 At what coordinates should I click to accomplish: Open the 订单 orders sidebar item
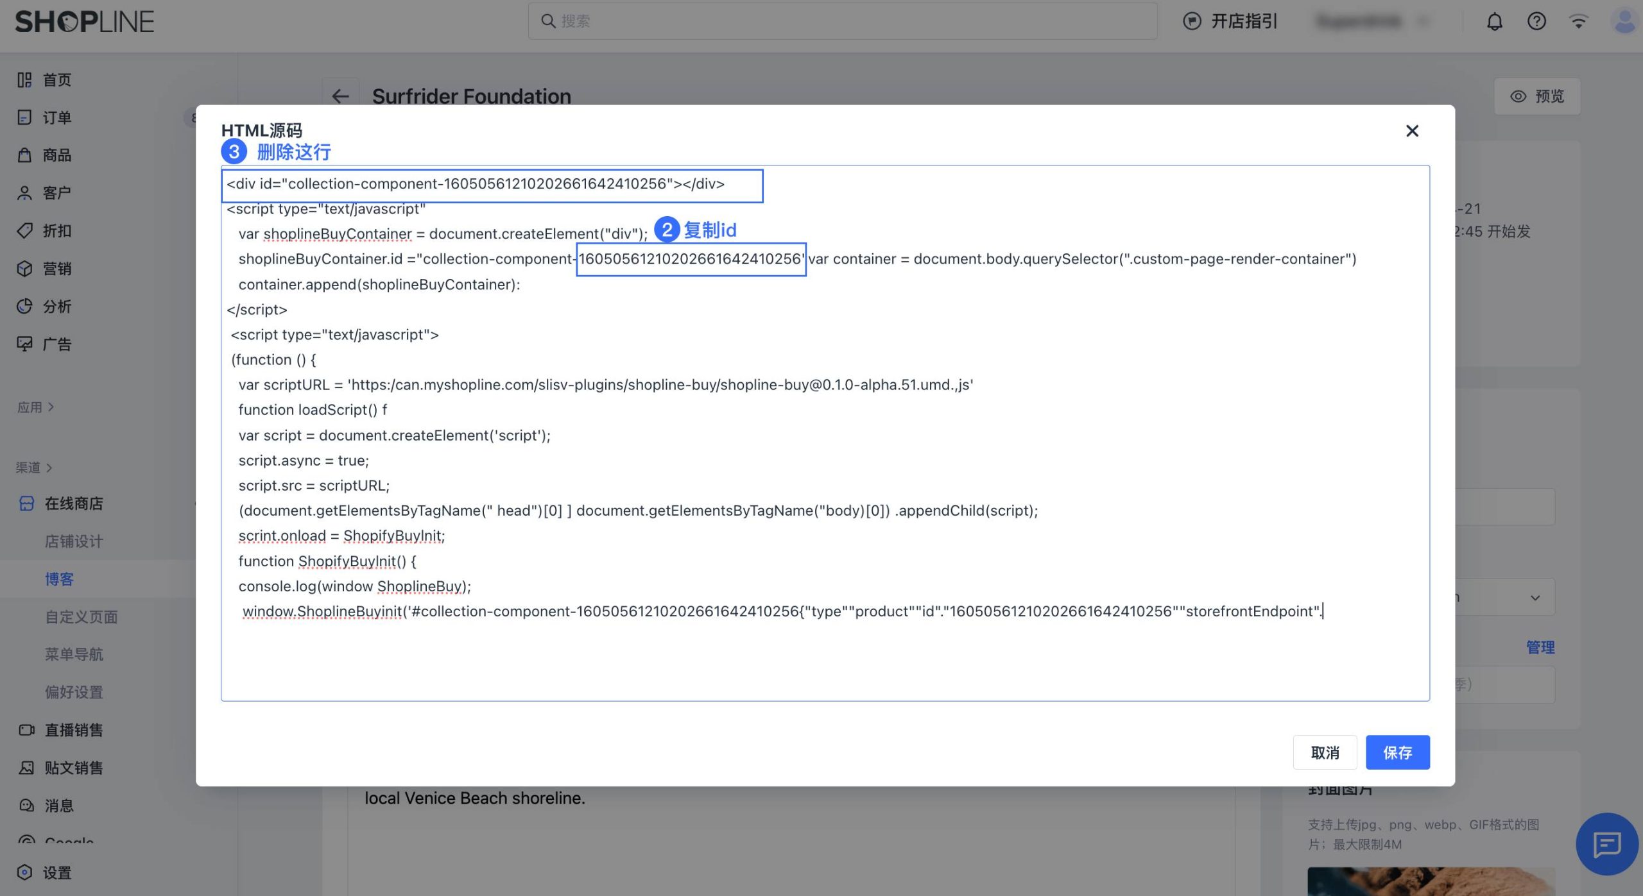(56, 117)
